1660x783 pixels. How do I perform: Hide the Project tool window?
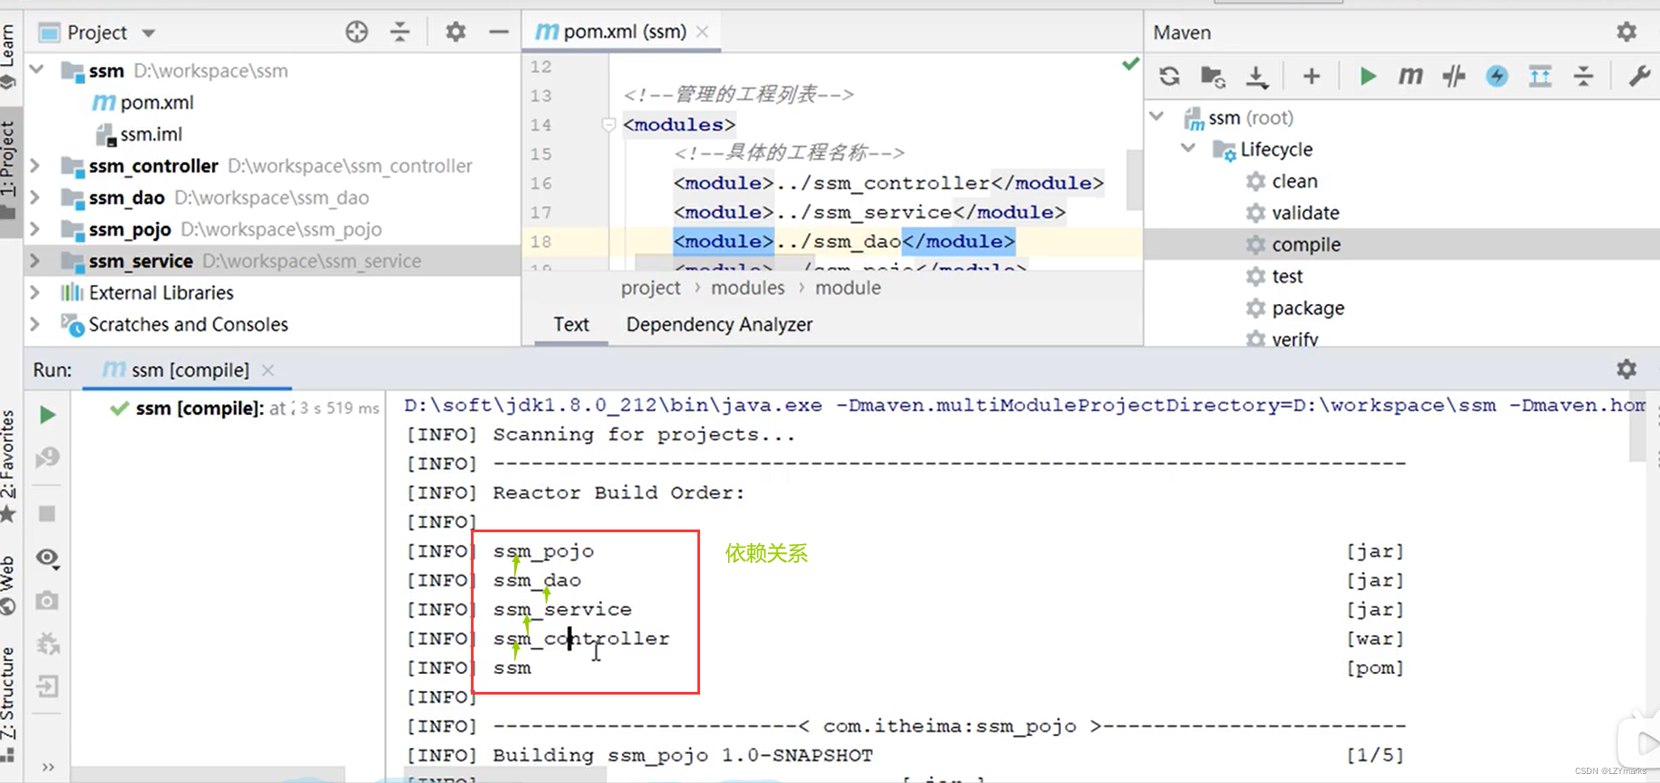[499, 32]
